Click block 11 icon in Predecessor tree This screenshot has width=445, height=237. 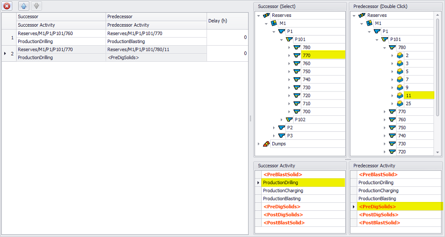400,95
